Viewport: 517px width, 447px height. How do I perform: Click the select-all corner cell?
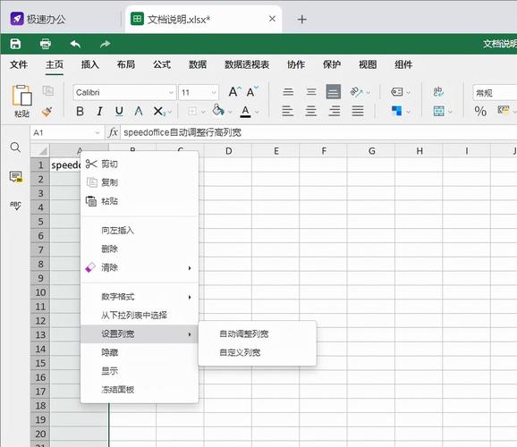[x=40, y=151]
